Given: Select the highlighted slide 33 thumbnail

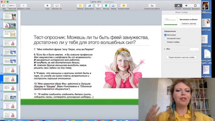Looking at the screenshot, I should click(10, 79).
